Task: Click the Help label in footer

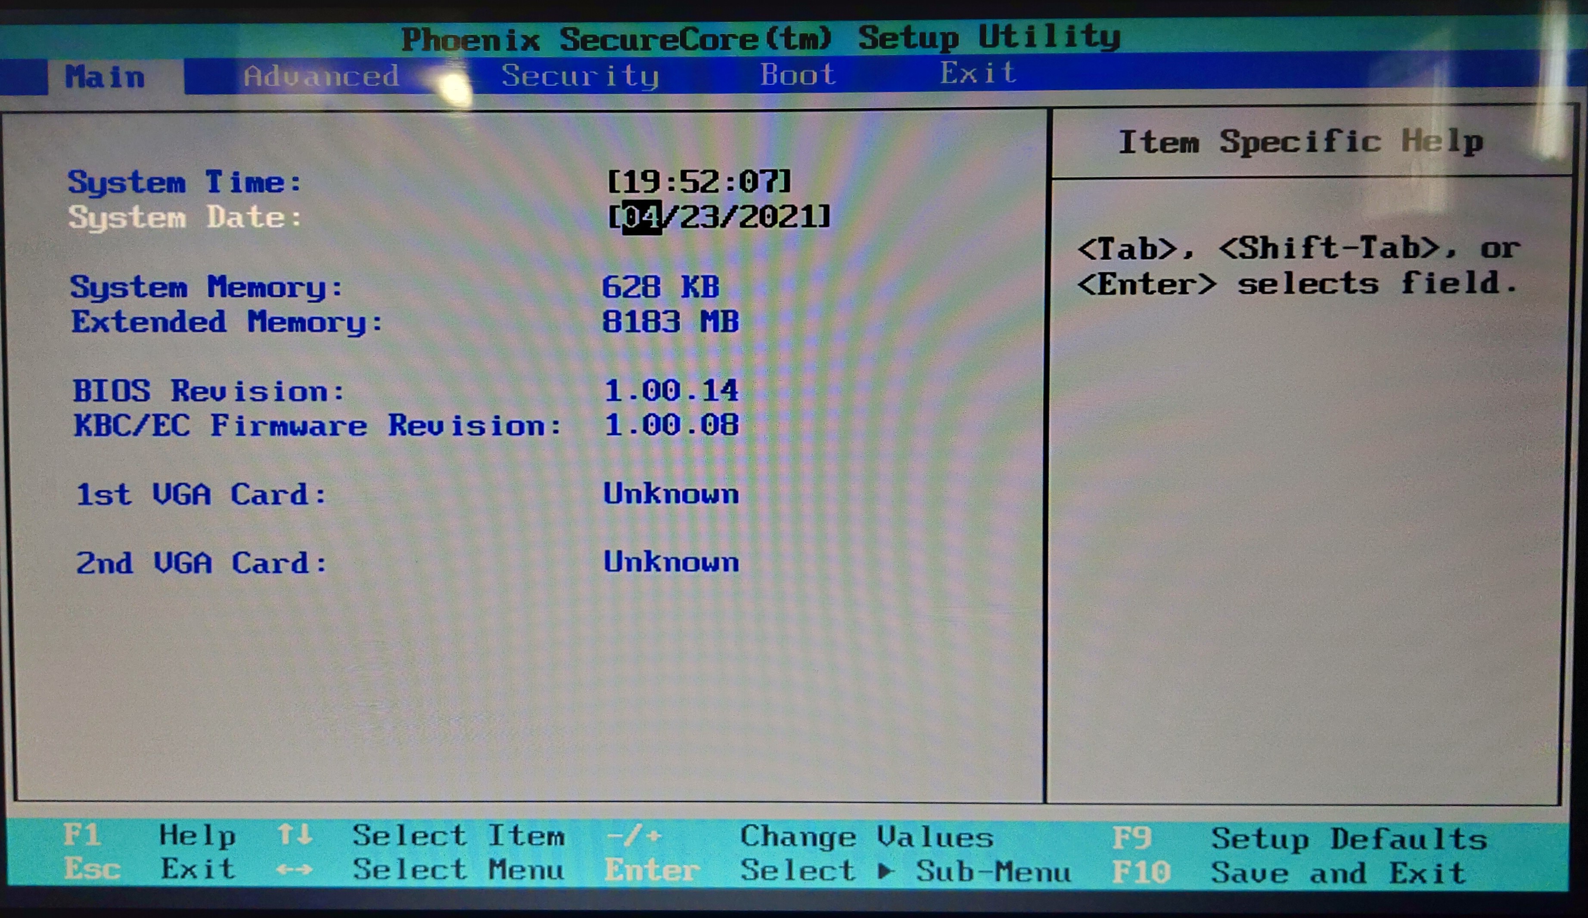Action: coord(197,836)
